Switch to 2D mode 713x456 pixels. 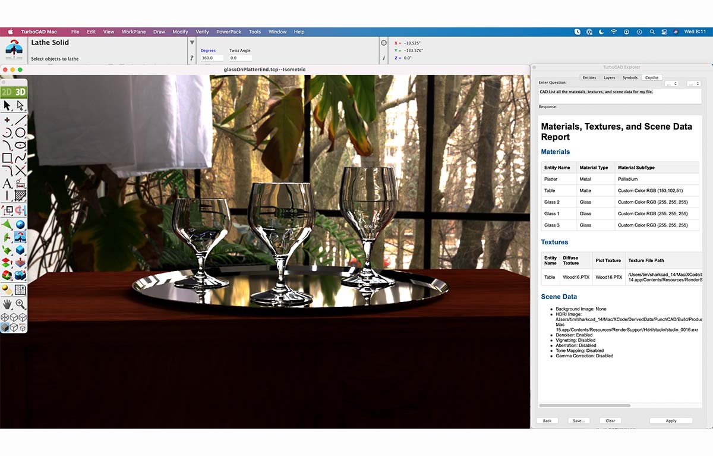coord(7,90)
